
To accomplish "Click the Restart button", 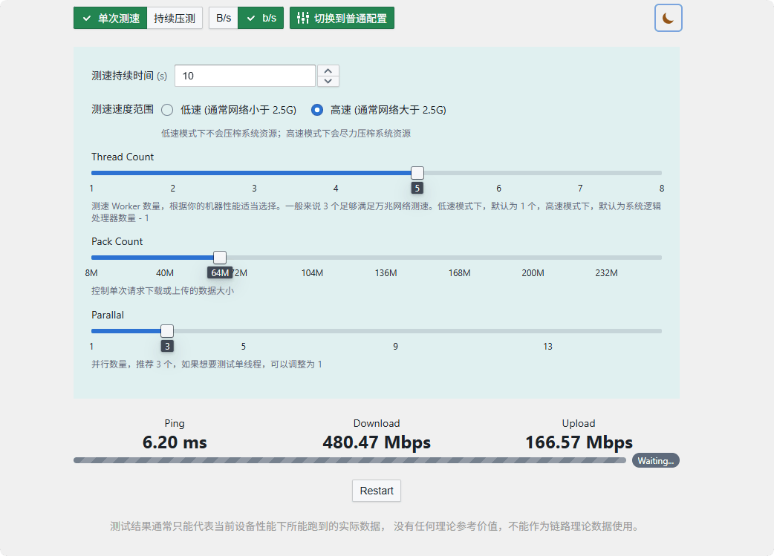I will (376, 491).
